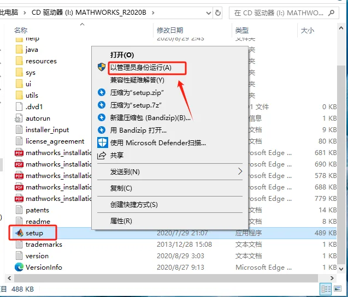Click the 此电脑 breadcrumb
Image resolution: width=348 pixels, height=297 pixels.
click(x=9, y=13)
